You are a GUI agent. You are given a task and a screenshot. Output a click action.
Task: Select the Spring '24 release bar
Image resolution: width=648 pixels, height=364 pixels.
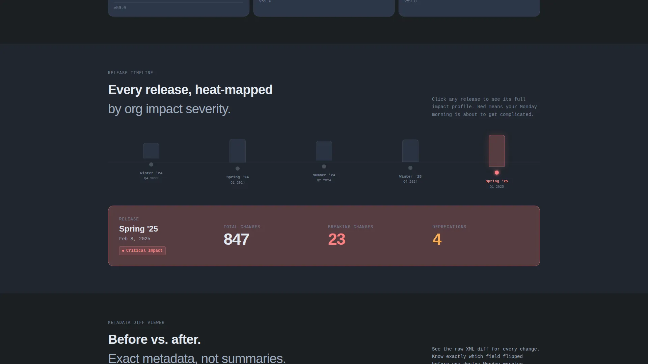pyautogui.click(x=238, y=151)
